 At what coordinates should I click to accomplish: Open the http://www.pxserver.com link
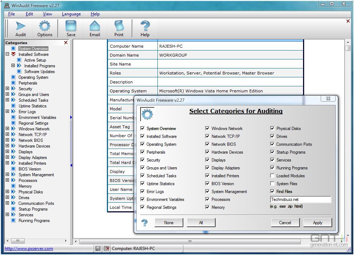(x=29, y=249)
